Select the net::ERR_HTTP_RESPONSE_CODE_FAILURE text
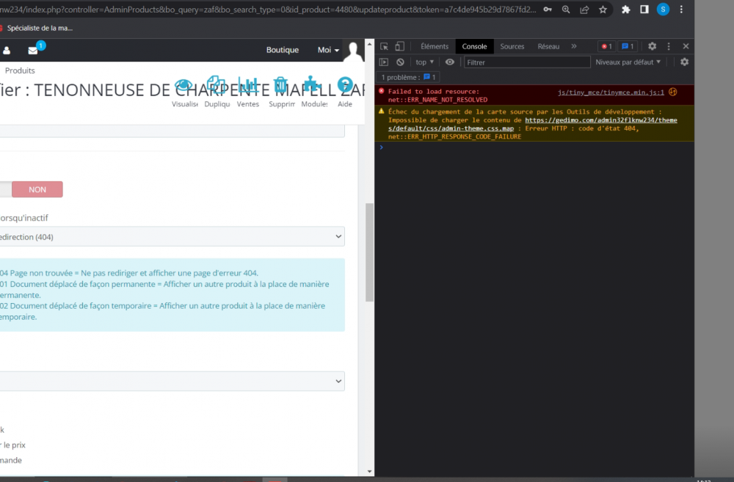The height and width of the screenshot is (482, 734). tap(454, 136)
